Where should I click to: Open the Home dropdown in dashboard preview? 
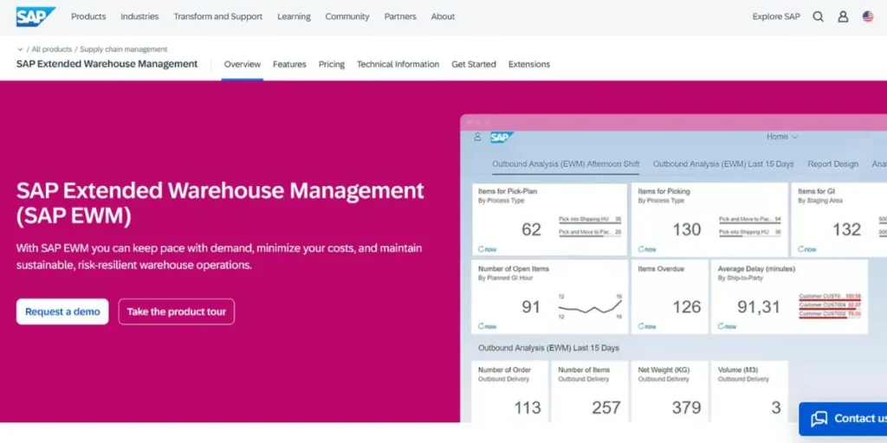(x=782, y=137)
